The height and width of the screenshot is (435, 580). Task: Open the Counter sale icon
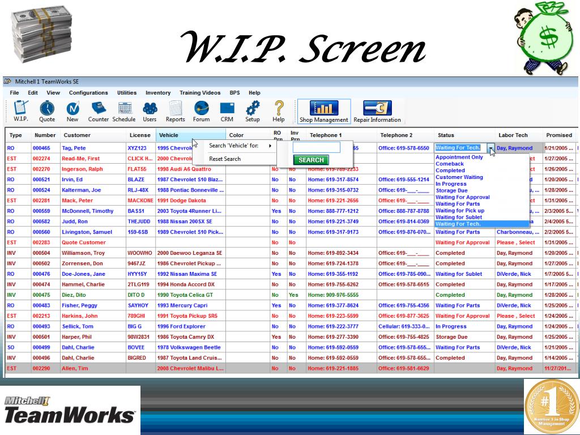pos(99,111)
